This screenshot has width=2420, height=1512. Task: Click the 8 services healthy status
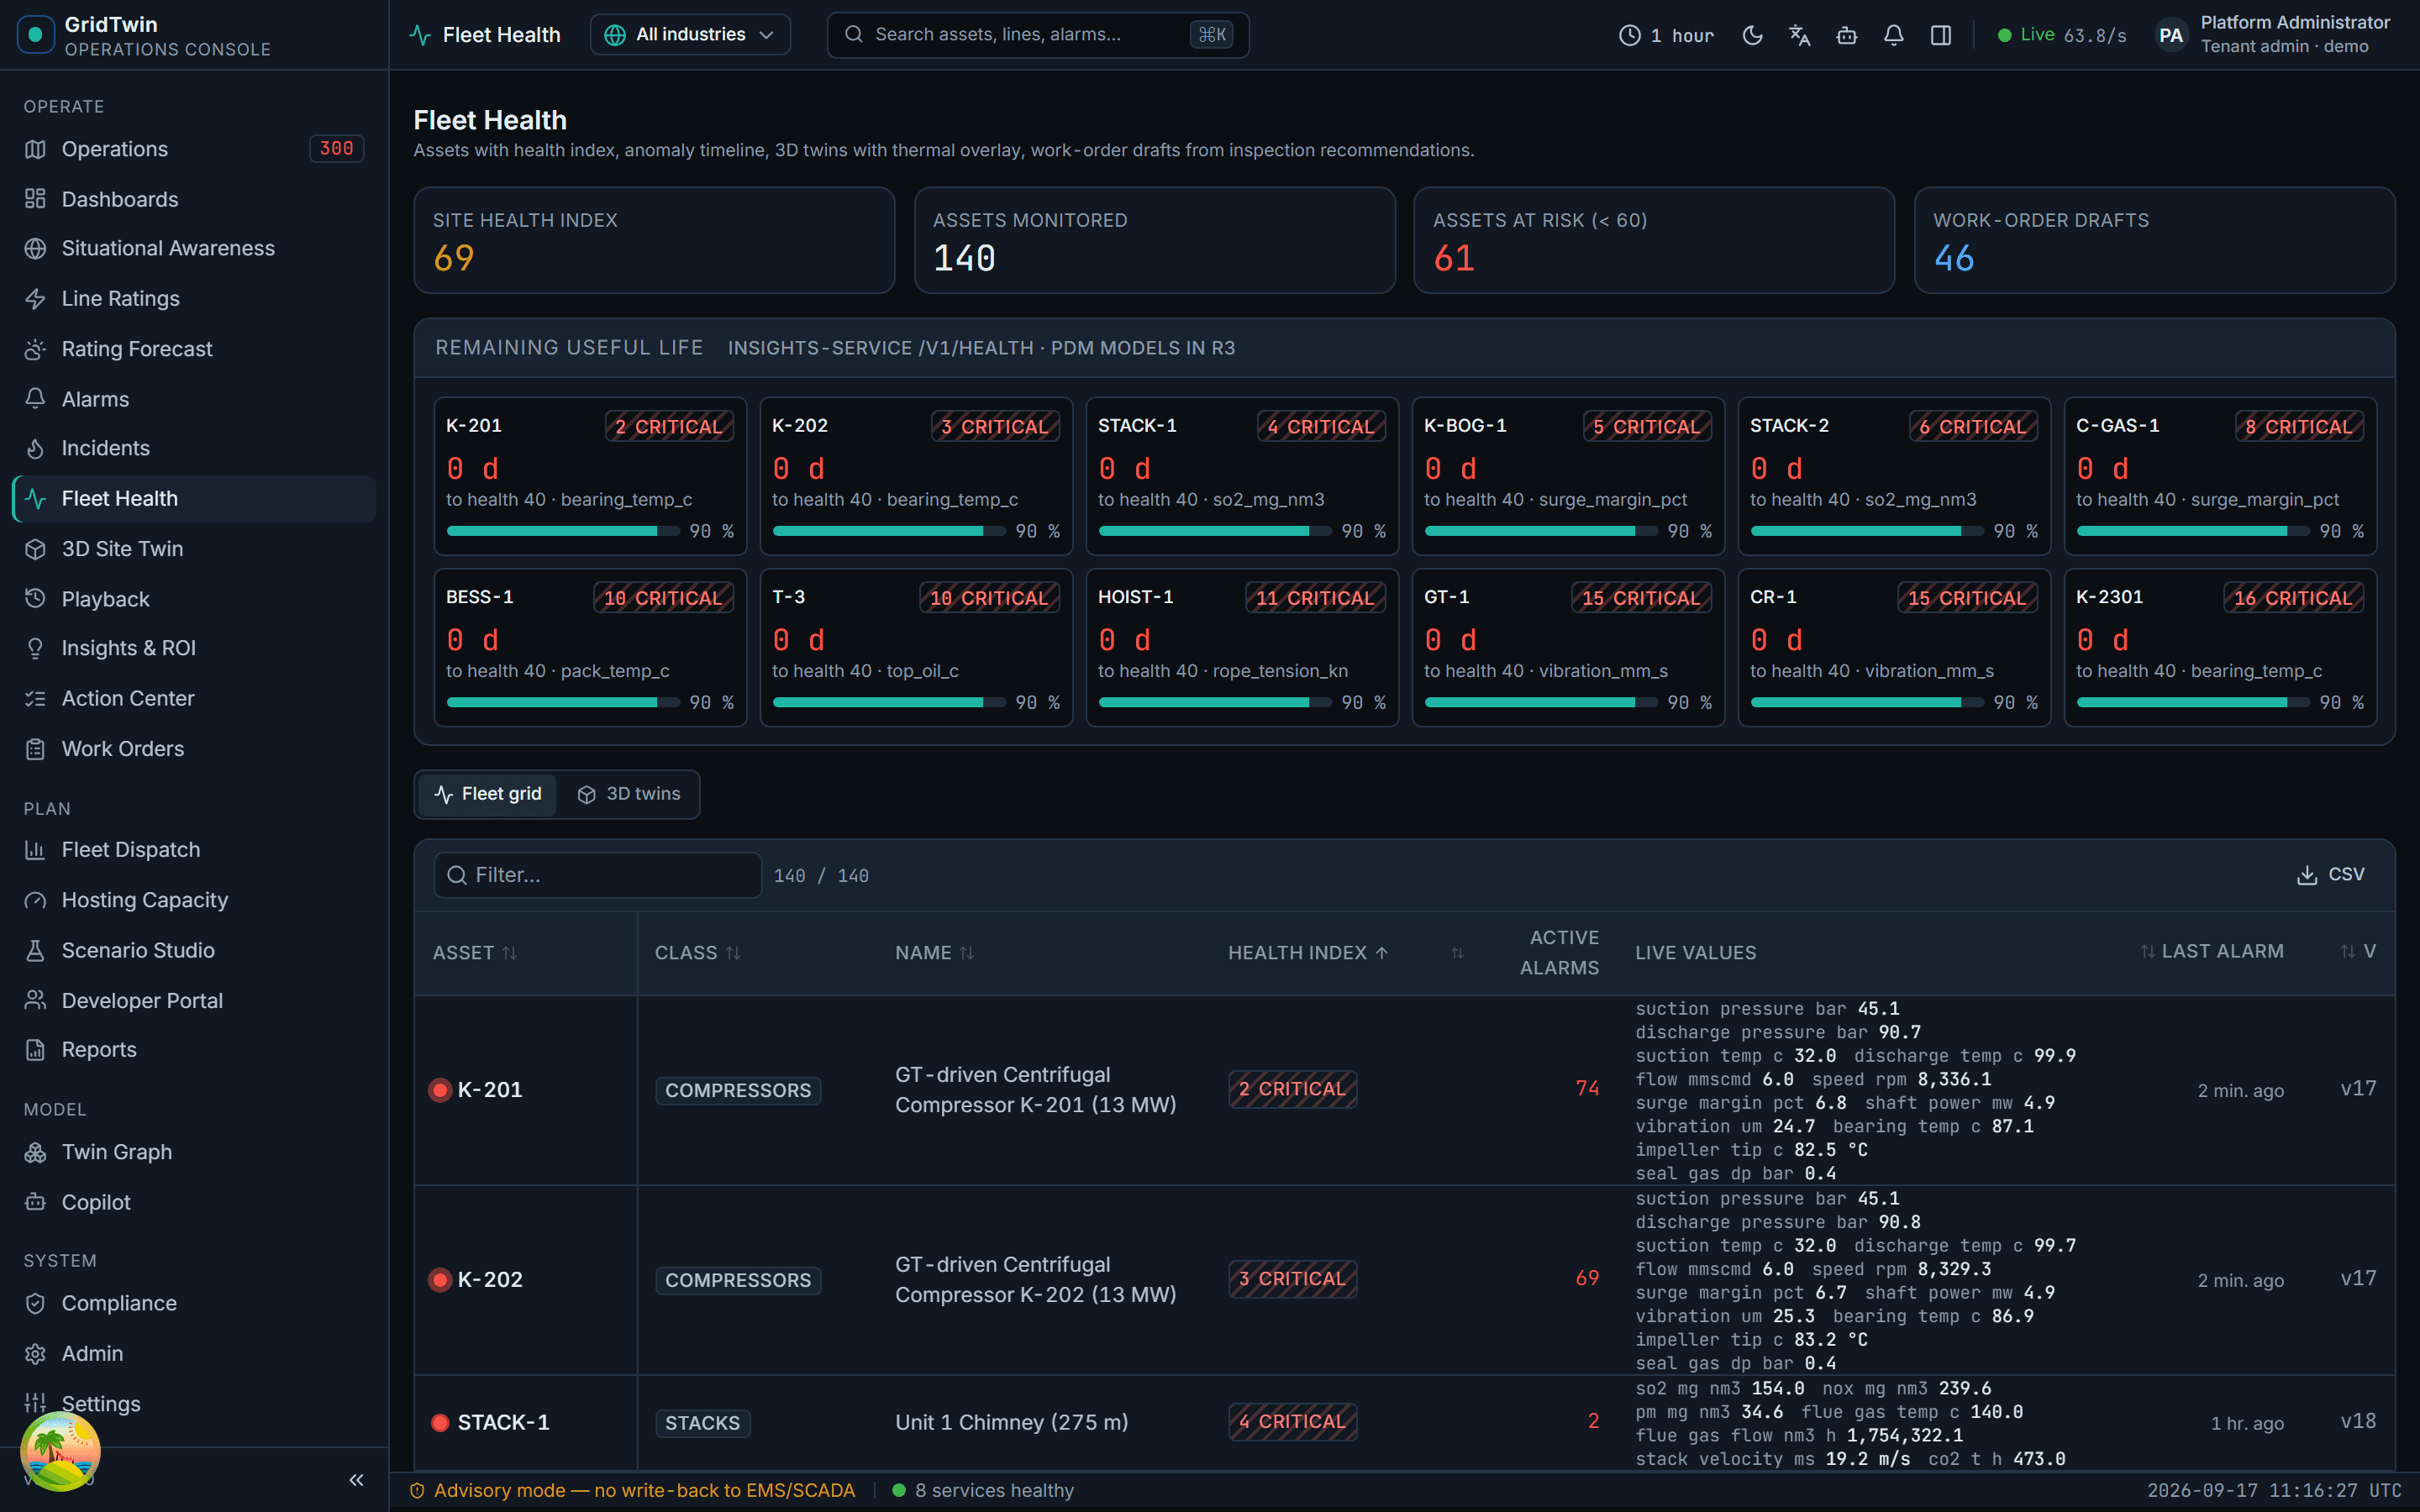[983, 1490]
